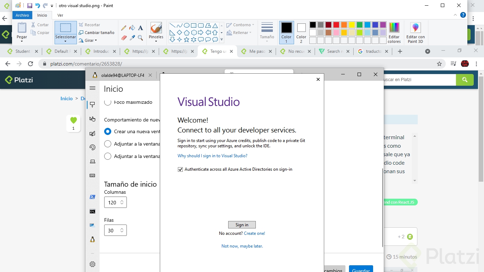Uncheck Authenticate across all Azure Active Directories
The width and height of the screenshot is (484, 272).
point(180,169)
